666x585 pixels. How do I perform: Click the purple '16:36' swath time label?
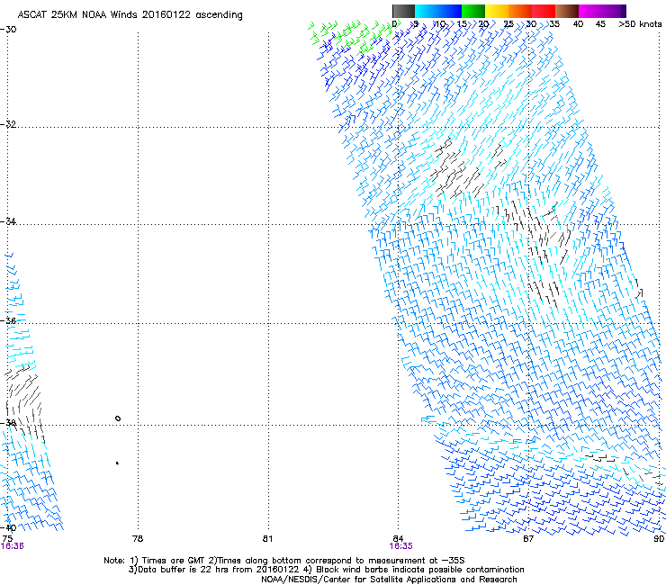tap(12, 546)
